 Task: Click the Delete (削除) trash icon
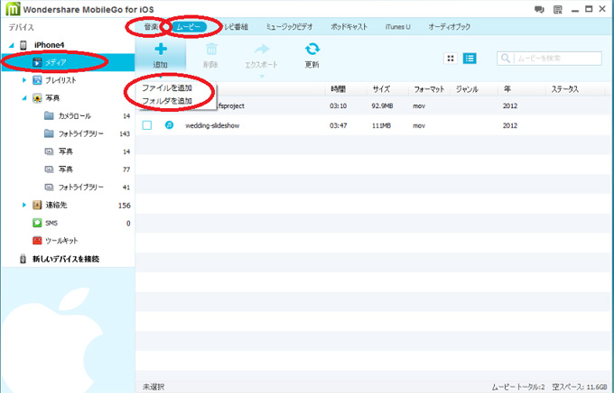pos(211,50)
